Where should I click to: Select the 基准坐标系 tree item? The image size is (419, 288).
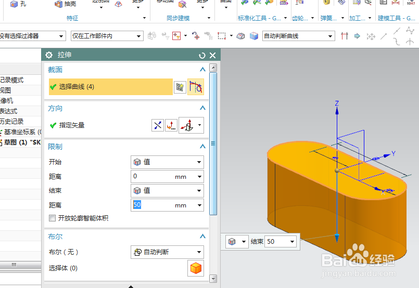click(20, 132)
